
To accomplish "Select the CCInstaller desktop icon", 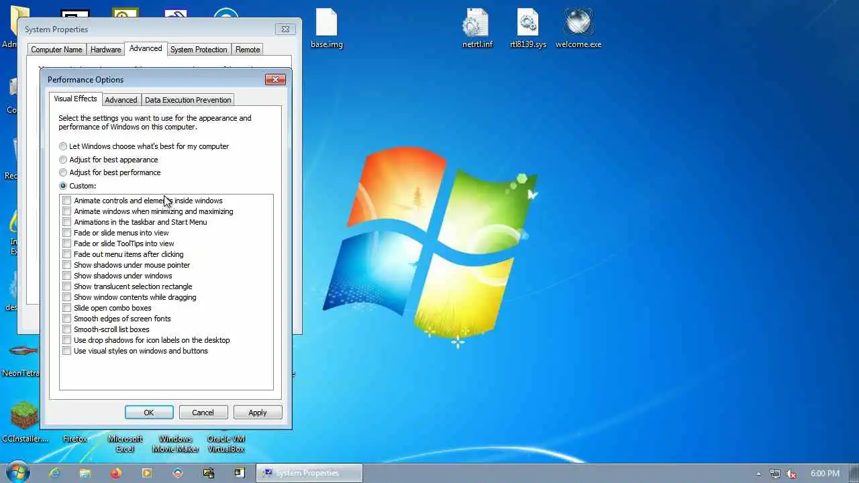I will coord(25,423).
